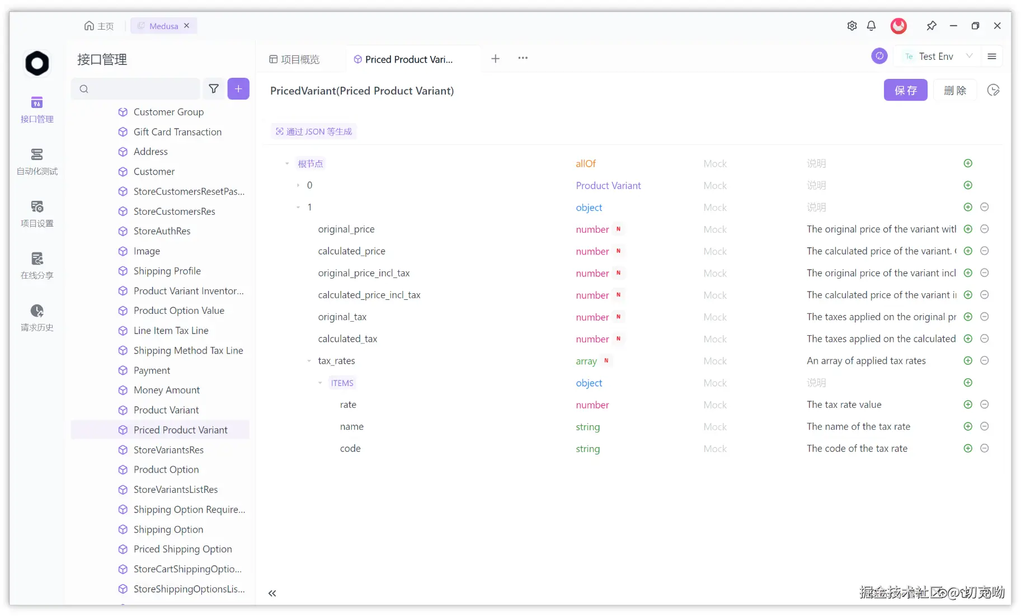Add a new tab with plus icon
Screen dimensions: 1021x616
pyautogui.click(x=495, y=58)
